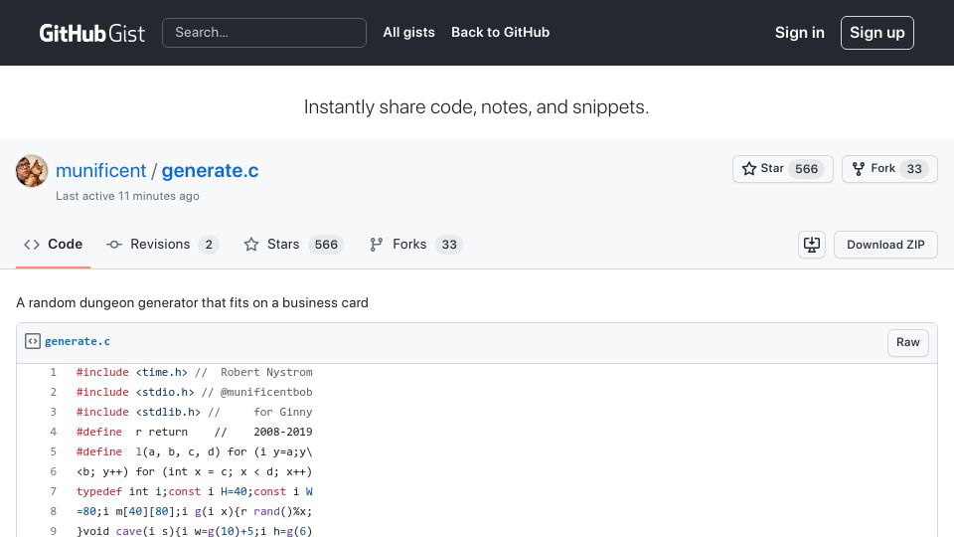
Task: Click the '2008-2019' comment text
Action: pyautogui.click(x=283, y=432)
